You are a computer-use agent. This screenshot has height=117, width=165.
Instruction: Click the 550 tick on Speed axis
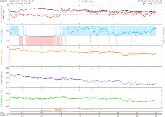click(7, 73)
